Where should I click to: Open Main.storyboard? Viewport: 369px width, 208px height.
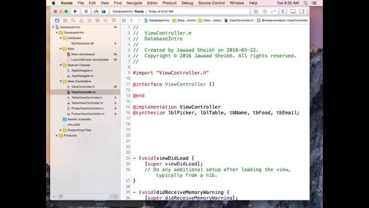[x=83, y=54]
